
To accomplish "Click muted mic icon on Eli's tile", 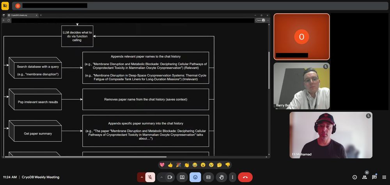I will pos(369,116).
